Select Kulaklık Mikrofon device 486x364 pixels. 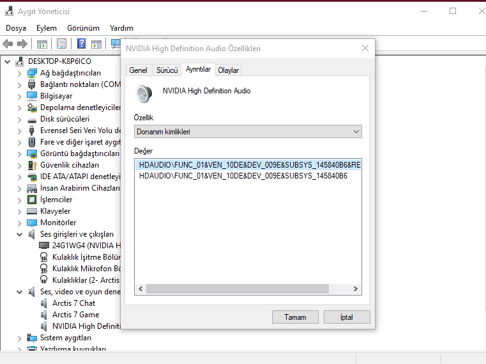click(x=86, y=269)
